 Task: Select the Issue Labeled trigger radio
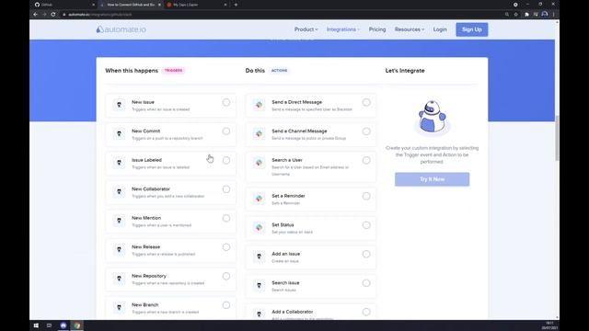(x=226, y=160)
